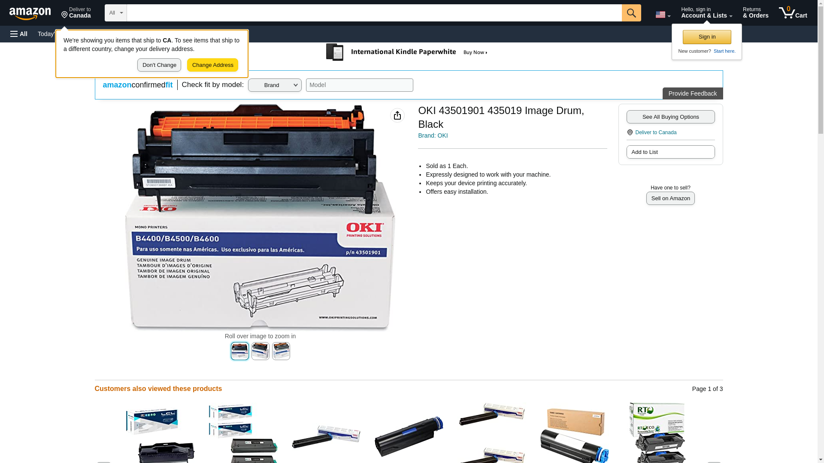Open the Brand fit-check dropdown
This screenshot has width=824, height=463.
[x=275, y=85]
